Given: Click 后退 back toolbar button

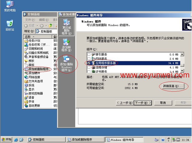Looking at the screenshot, I should [x=30, y=26].
